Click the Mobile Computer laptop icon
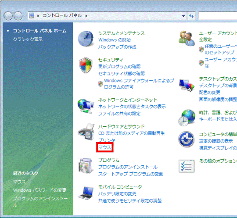The height and width of the screenshot is (218, 237). [x=86, y=193]
